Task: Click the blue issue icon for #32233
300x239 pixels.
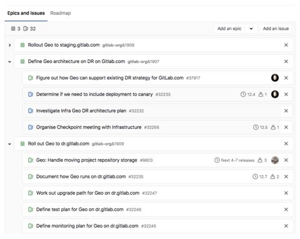Action: pyautogui.click(x=31, y=94)
